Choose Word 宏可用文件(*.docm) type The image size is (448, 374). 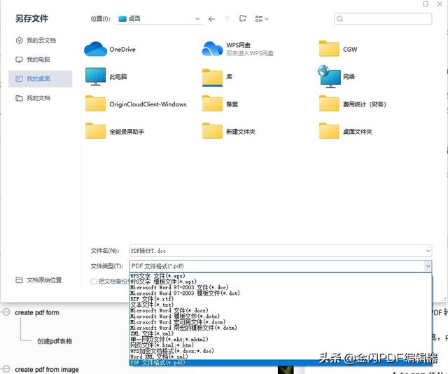pyautogui.click(x=280, y=322)
